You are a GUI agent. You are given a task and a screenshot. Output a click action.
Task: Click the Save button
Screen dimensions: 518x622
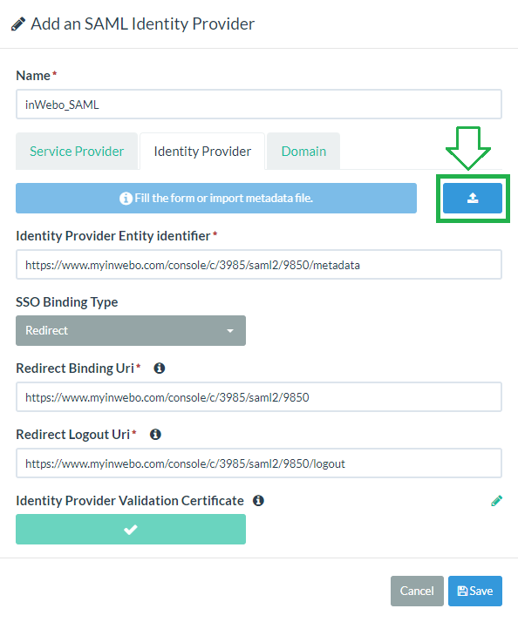point(475,591)
